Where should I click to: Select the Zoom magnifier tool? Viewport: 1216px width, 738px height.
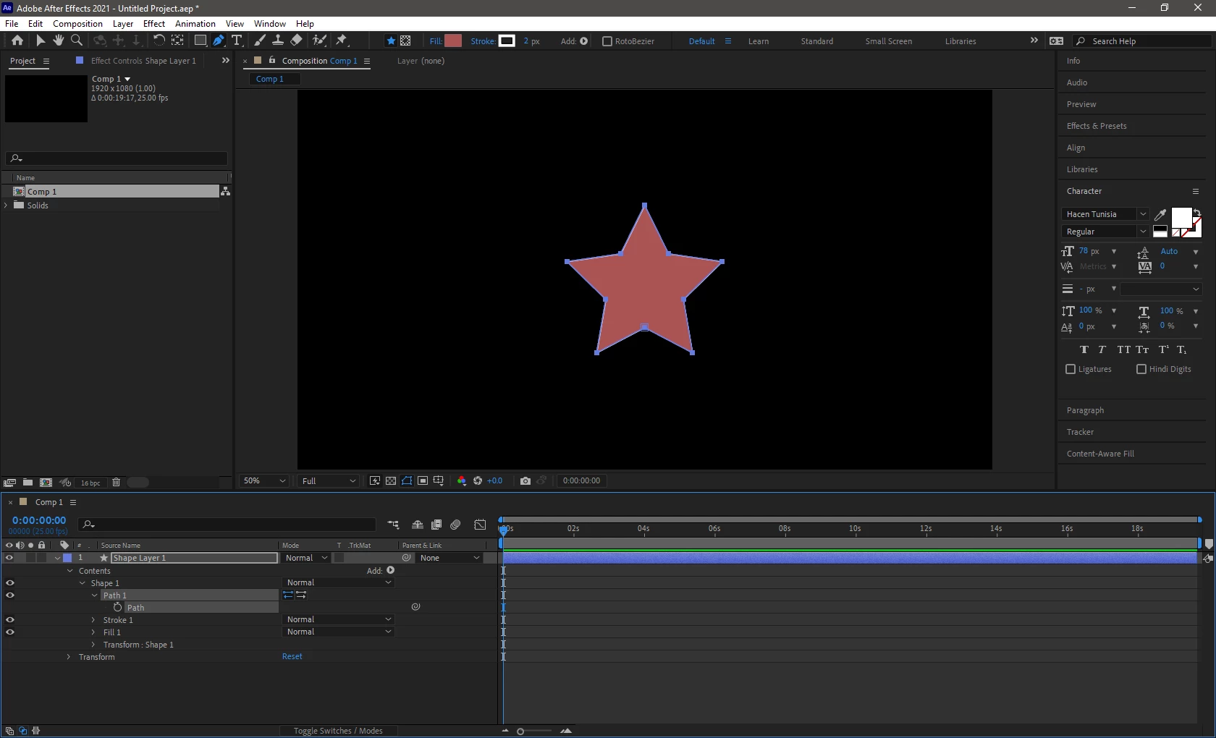pyautogui.click(x=77, y=41)
